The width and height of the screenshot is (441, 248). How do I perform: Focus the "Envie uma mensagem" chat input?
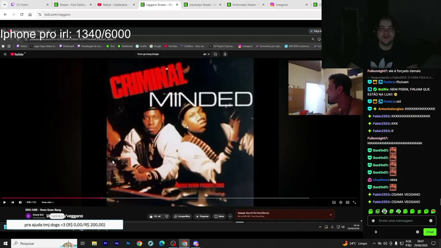click(402, 221)
